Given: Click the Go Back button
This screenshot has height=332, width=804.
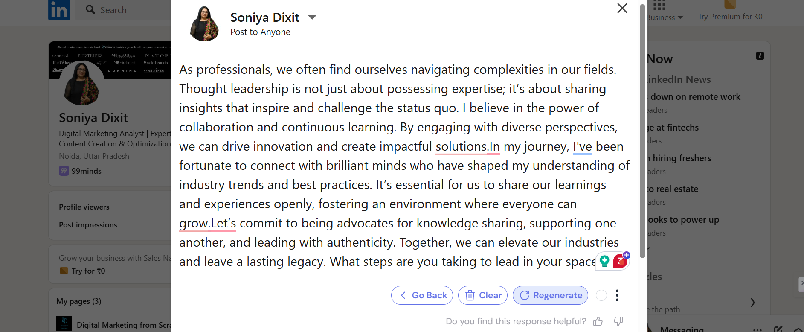Looking at the screenshot, I should [x=422, y=295].
